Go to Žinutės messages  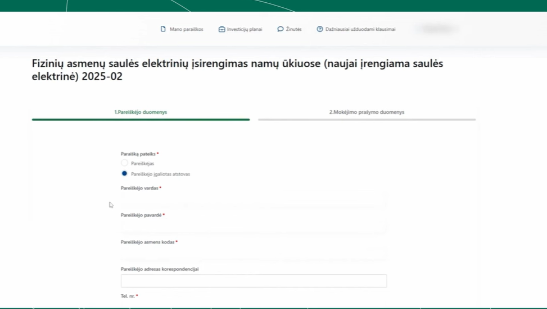tap(293, 29)
